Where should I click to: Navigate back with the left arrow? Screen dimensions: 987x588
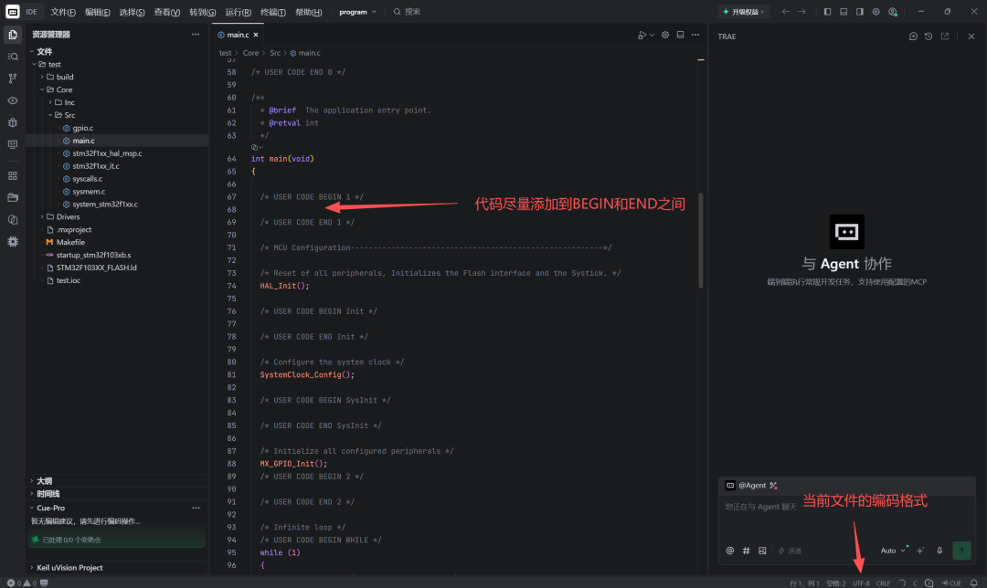786,12
